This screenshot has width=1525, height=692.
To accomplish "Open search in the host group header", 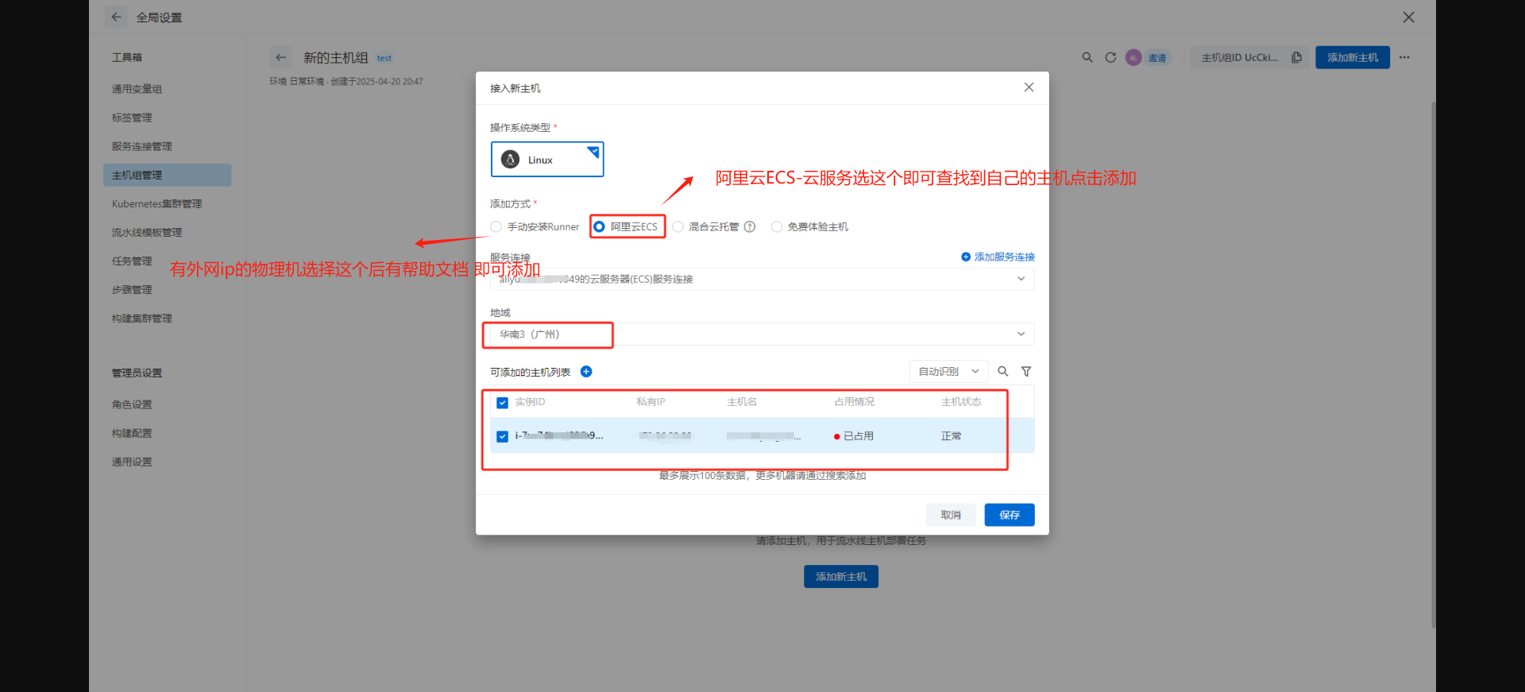I will pyautogui.click(x=1087, y=57).
